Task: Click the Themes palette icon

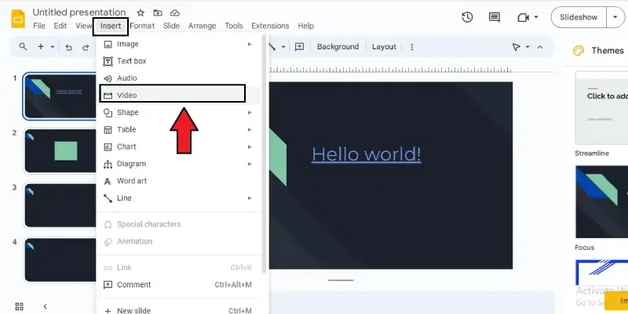Action: [579, 51]
